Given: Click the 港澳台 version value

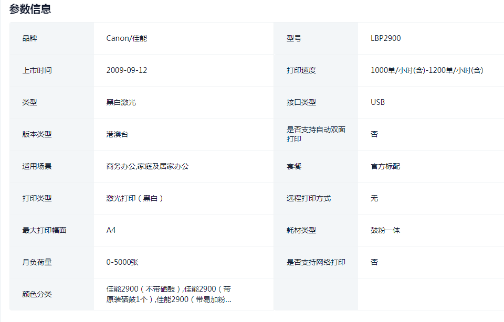Looking at the screenshot, I should (x=117, y=134).
